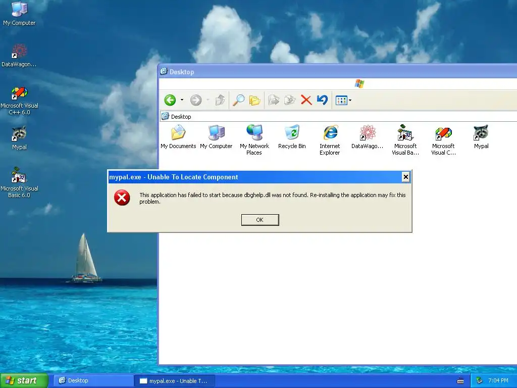Select Microsoft Visual C... icon in window

click(443, 140)
